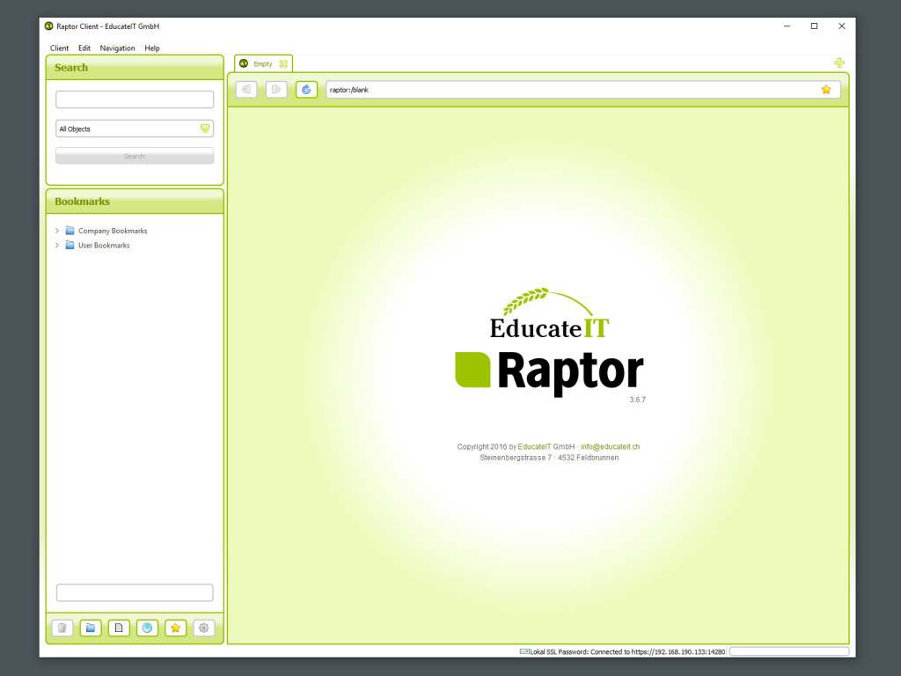Image resolution: width=901 pixels, height=676 pixels.
Task: Bookmark page with address bar star
Action: coord(825,89)
